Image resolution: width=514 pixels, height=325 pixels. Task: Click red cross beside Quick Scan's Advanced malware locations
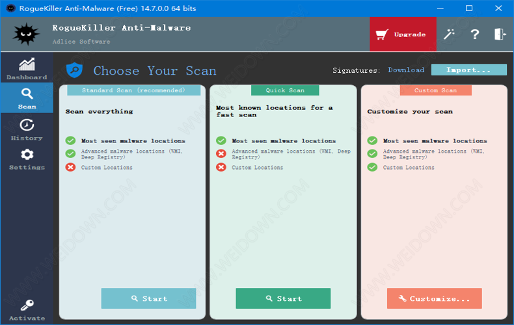(x=221, y=153)
